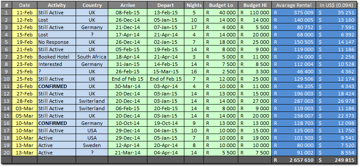The width and height of the screenshot is (360, 167).
Task: Click the 03-Mar date cell
Action: (x=25, y=108)
